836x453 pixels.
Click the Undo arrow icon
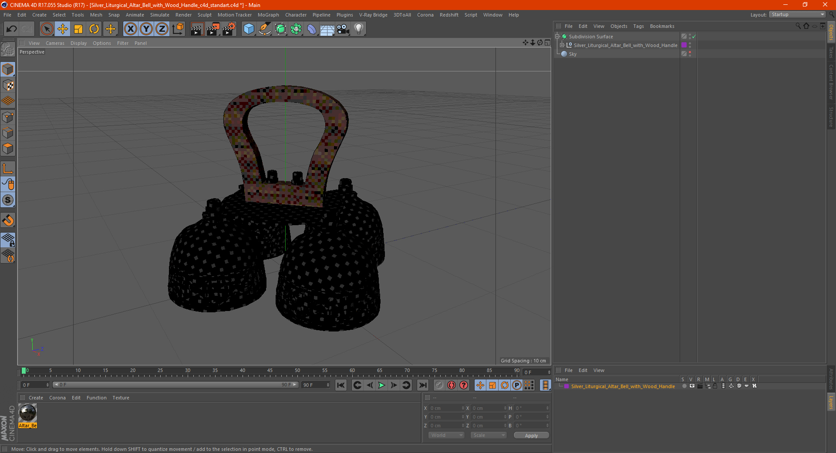point(12,29)
